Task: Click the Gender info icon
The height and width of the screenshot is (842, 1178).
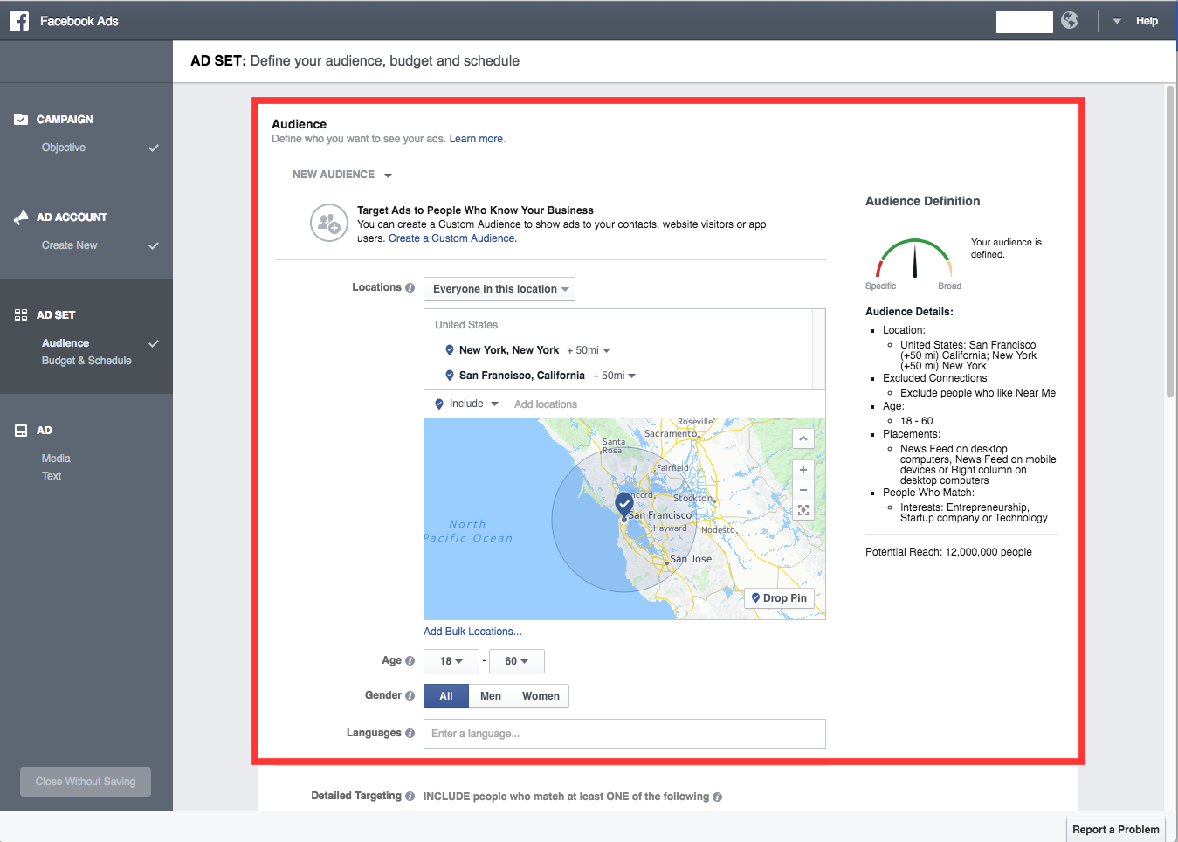Action: tap(410, 696)
